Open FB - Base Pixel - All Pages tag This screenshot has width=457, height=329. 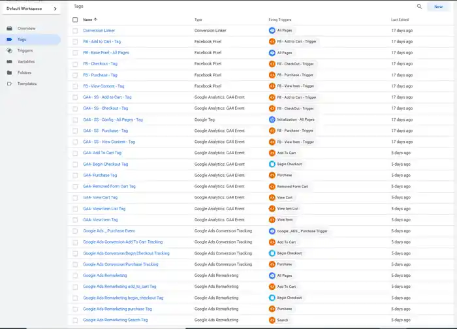[x=106, y=53]
